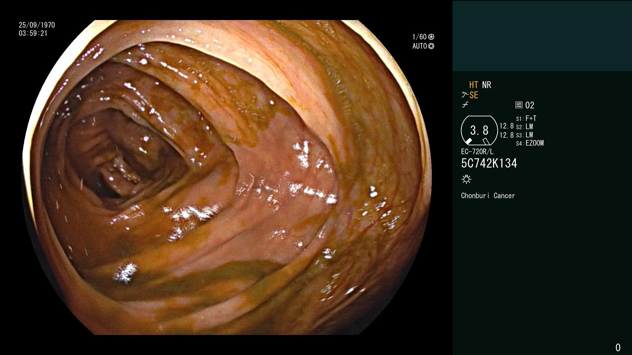632x355 pixels.
Task: Click the S4: EZOOM switch assignment
Action: click(x=530, y=143)
